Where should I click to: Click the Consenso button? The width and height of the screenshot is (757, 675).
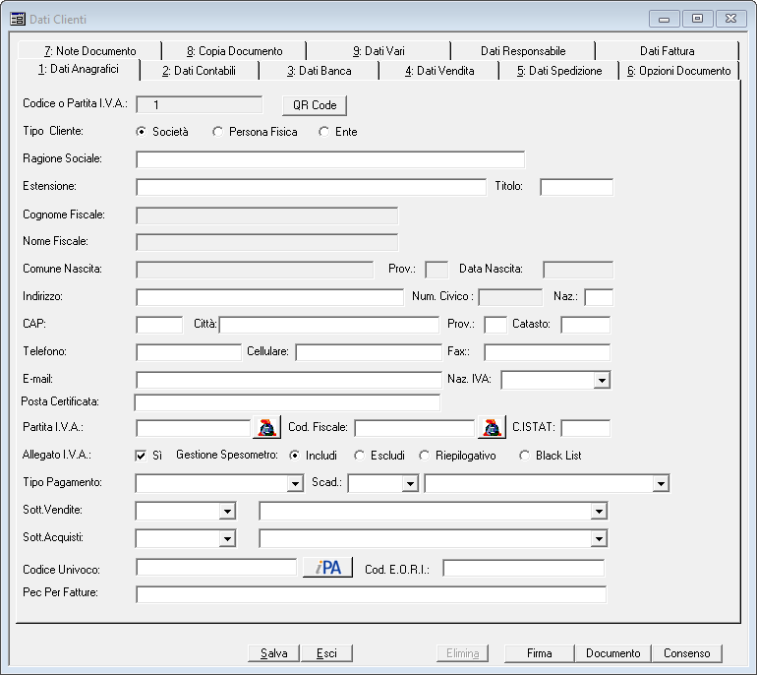tap(692, 653)
